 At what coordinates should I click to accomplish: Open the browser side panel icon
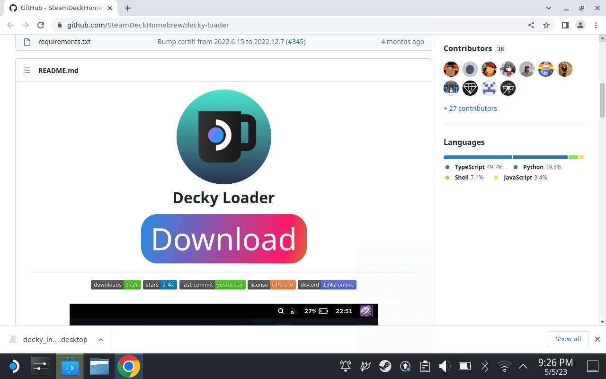point(565,25)
